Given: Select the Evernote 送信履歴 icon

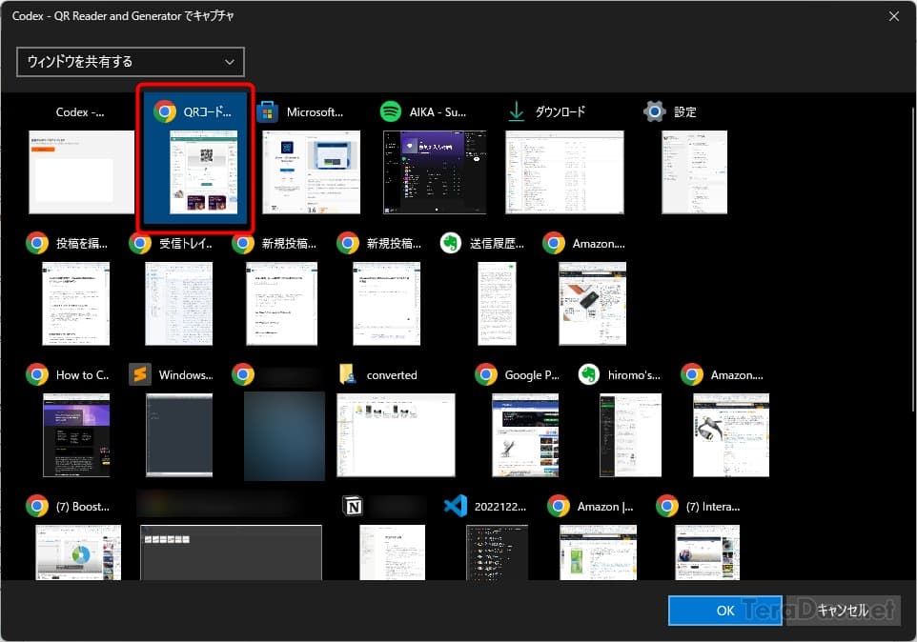Looking at the screenshot, I should coord(451,243).
